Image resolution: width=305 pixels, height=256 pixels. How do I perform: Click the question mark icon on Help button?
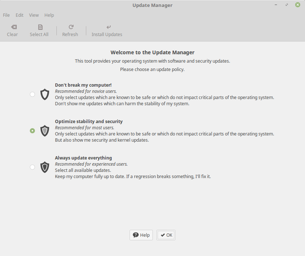coord(136,235)
